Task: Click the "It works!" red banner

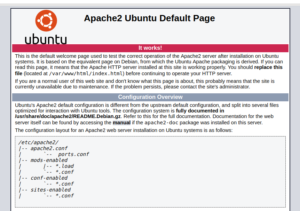Action: [x=150, y=48]
